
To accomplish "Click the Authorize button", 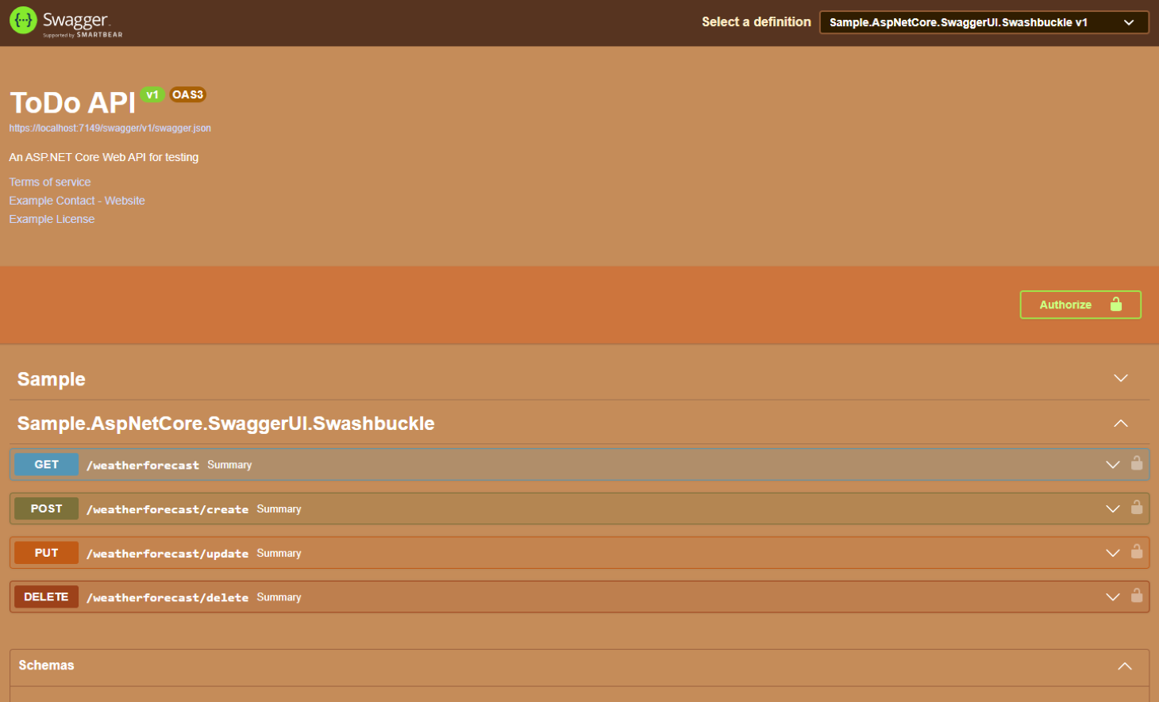I will tap(1080, 305).
